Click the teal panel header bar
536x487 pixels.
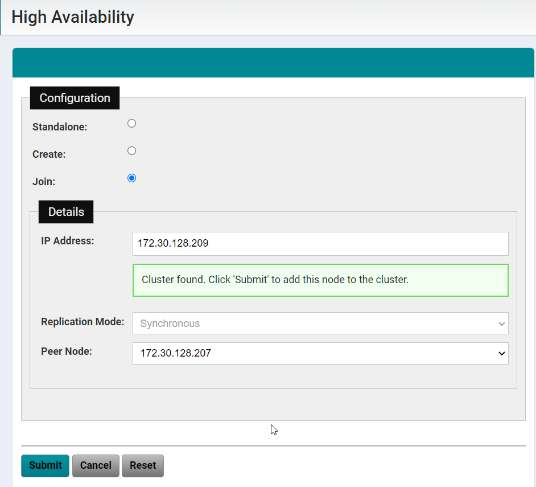coord(273,63)
